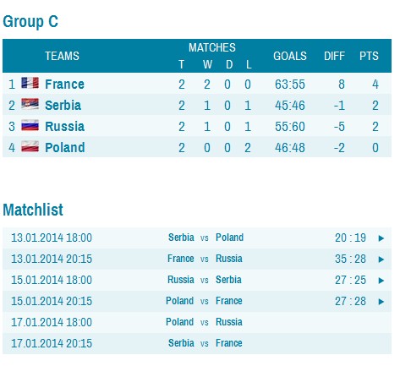Click the PTS column header
The image size is (400, 366).
pos(369,56)
